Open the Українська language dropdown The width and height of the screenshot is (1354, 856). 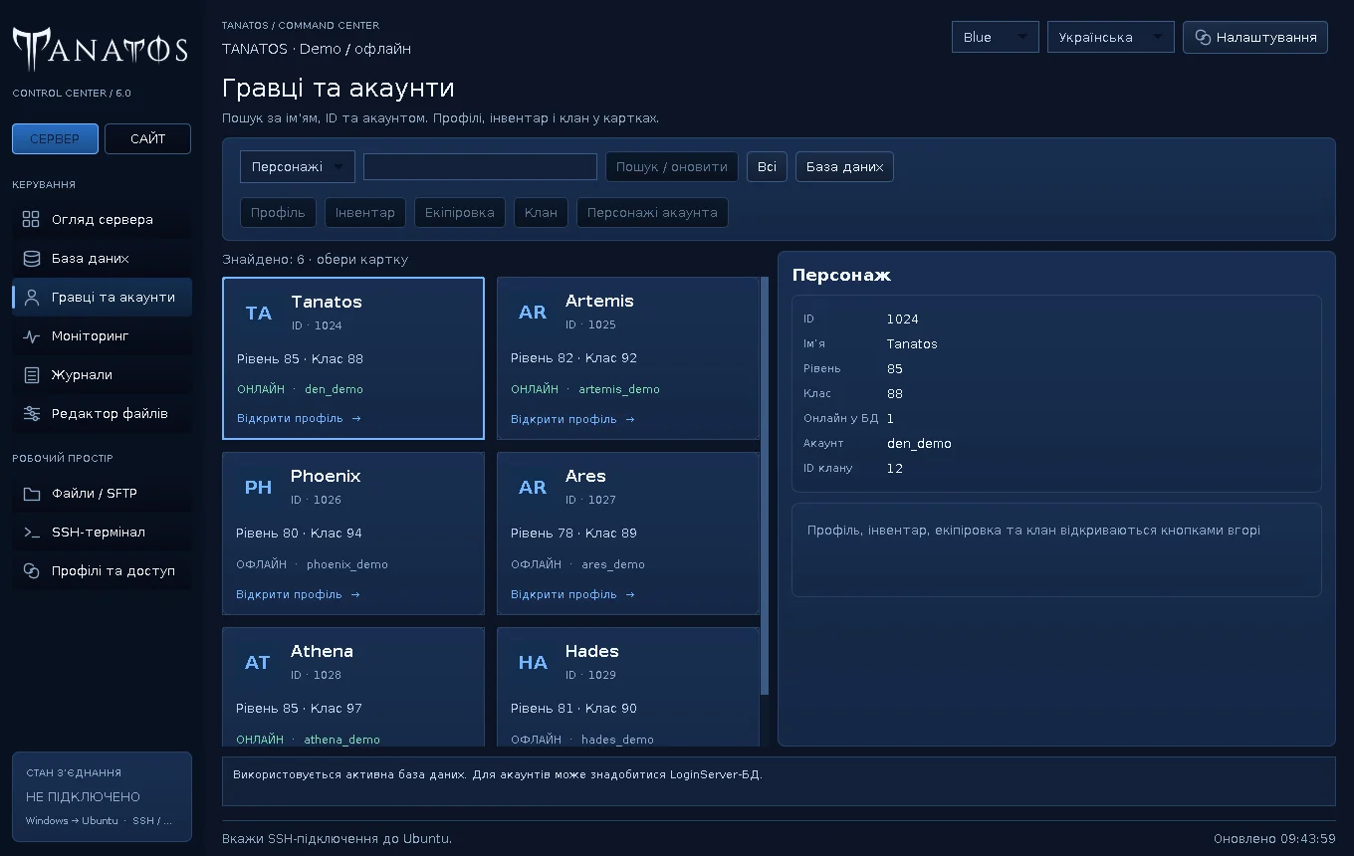[1111, 37]
